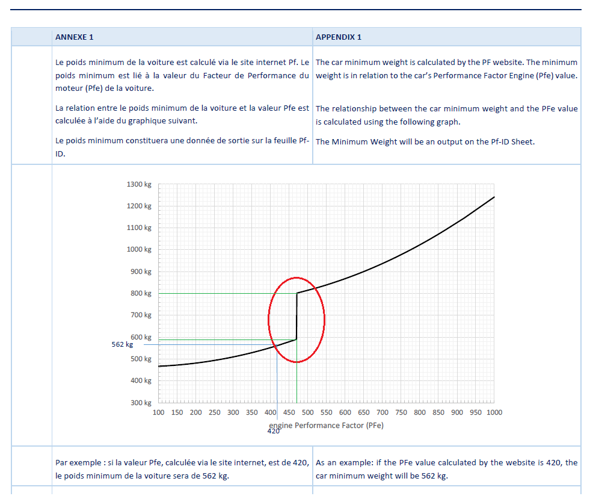
Task: Click the French paragraph starting 'Le poids minimum de la voiture'
Action: click(x=182, y=75)
